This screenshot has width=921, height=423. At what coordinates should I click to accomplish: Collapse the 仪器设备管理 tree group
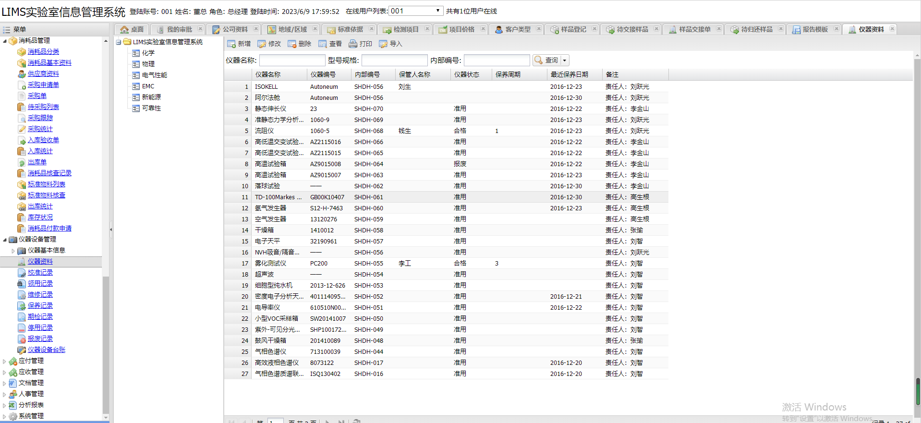[5, 240]
